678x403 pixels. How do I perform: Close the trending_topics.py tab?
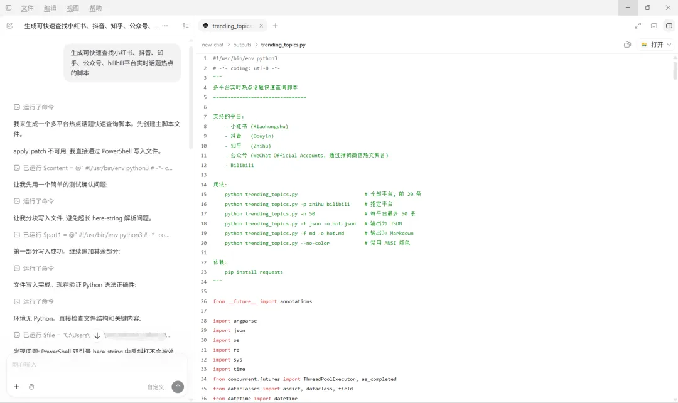pos(261,26)
